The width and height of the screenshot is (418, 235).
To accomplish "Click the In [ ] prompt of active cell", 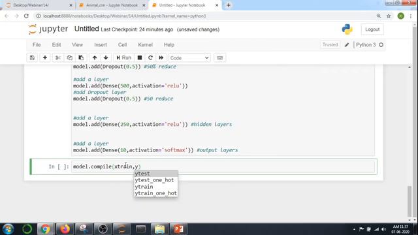I will (59, 166).
